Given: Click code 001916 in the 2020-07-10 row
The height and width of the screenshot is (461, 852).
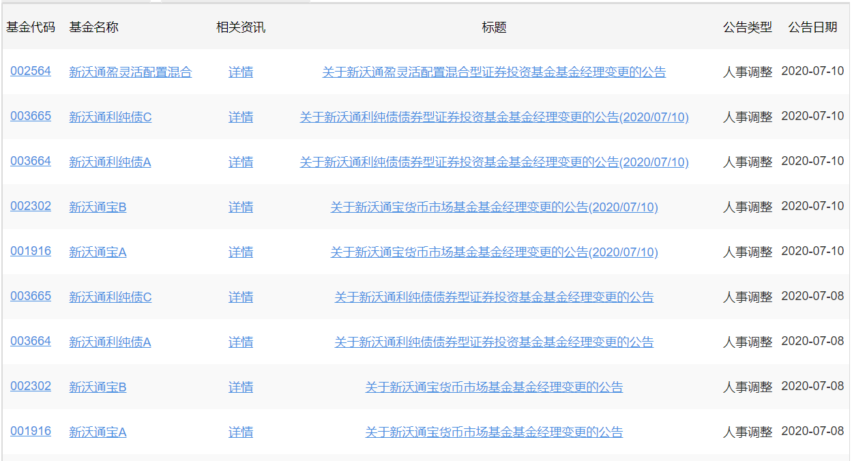Looking at the screenshot, I should click(x=31, y=251).
